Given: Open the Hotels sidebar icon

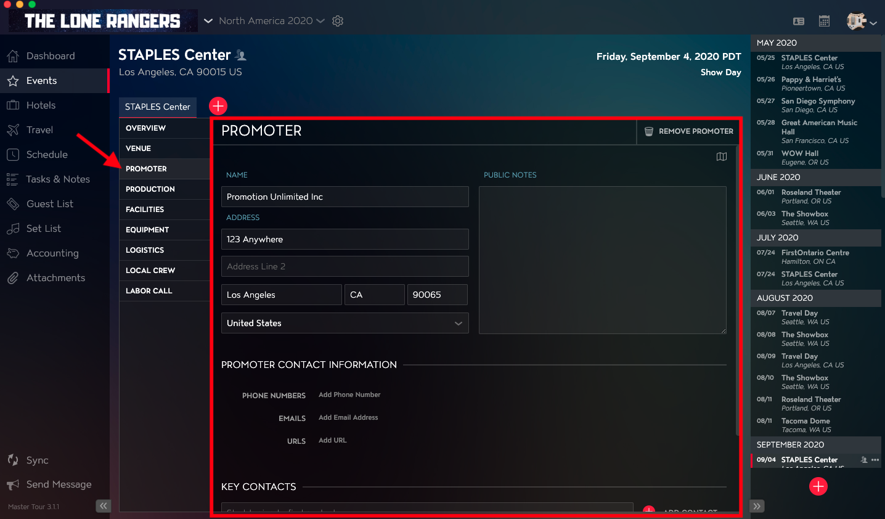Looking at the screenshot, I should click(13, 105).
